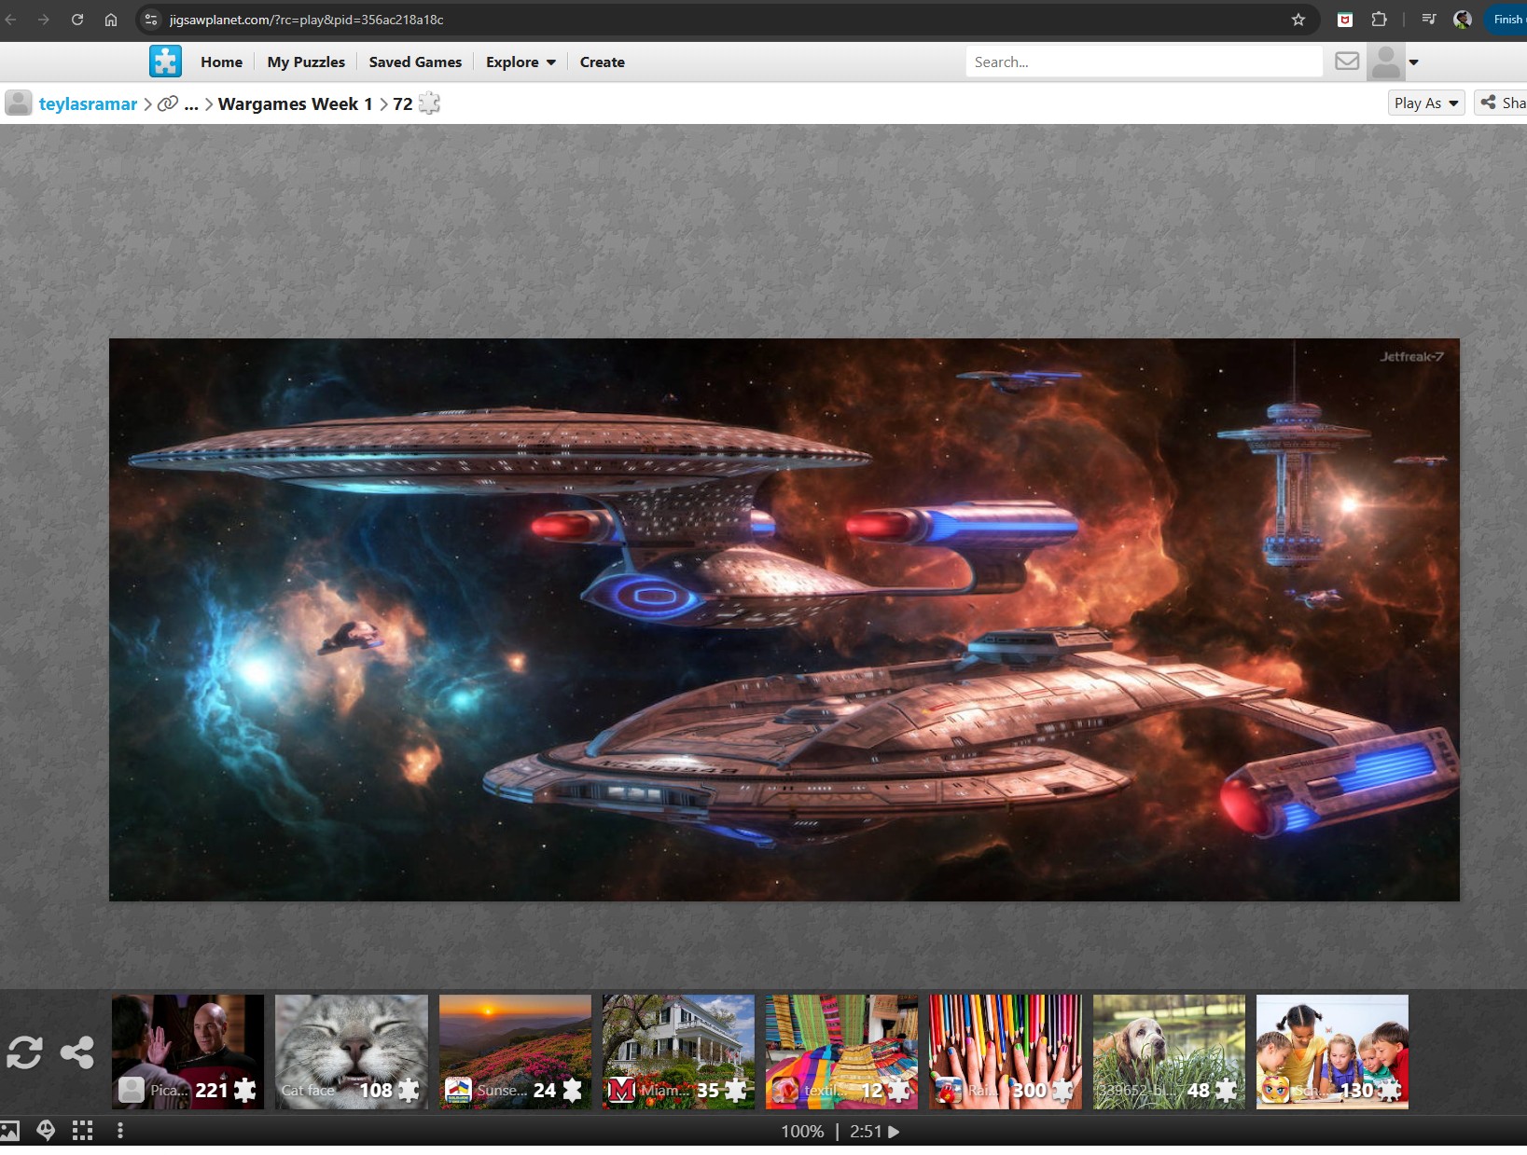This screenshot has height=1155, width=1527.
Task: Toggle the ghost image icon
Action: pyautogui.click(x=46, y=1131)
